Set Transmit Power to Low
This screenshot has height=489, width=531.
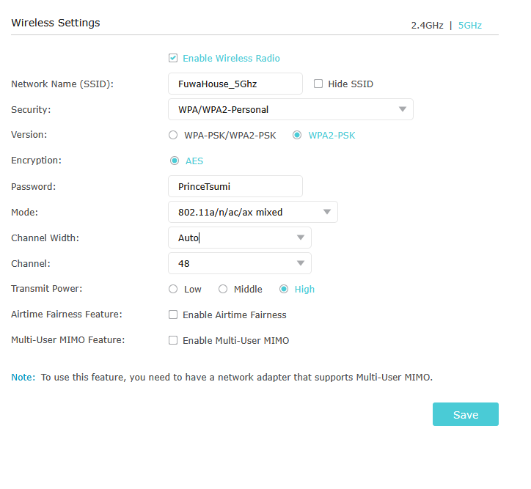(173, 289)
